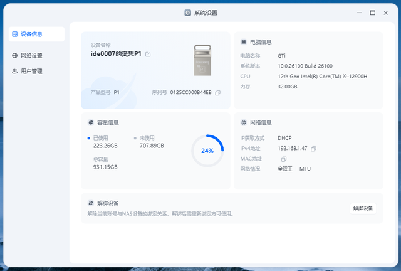Image resolution: width=401 pixels, height=271 pixels.
Task: Click the 24% capacity ring indicator
Action: point(207,151)
